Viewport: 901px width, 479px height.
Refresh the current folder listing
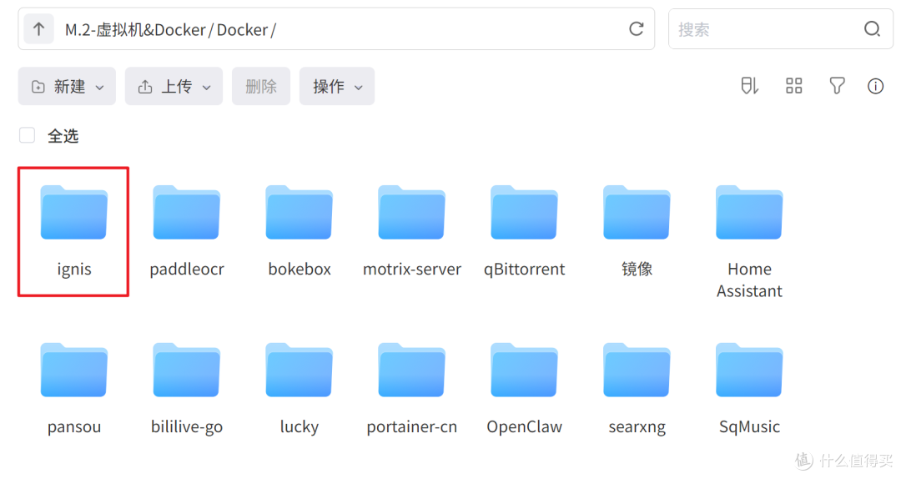point(636,28)
